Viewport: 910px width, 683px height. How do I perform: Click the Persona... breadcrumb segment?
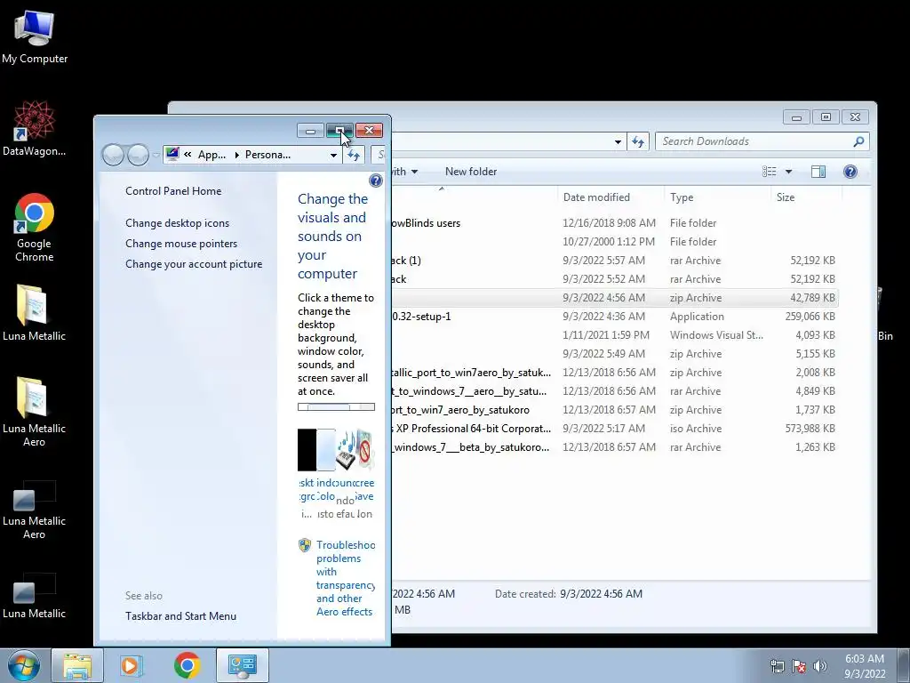point(267,155)
